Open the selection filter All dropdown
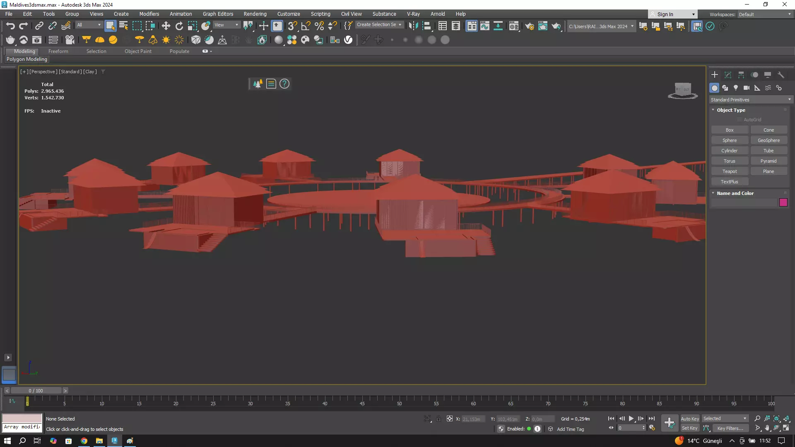Viewport: 795px width, 447px height. pyautogui.click(x=89, y=25)
